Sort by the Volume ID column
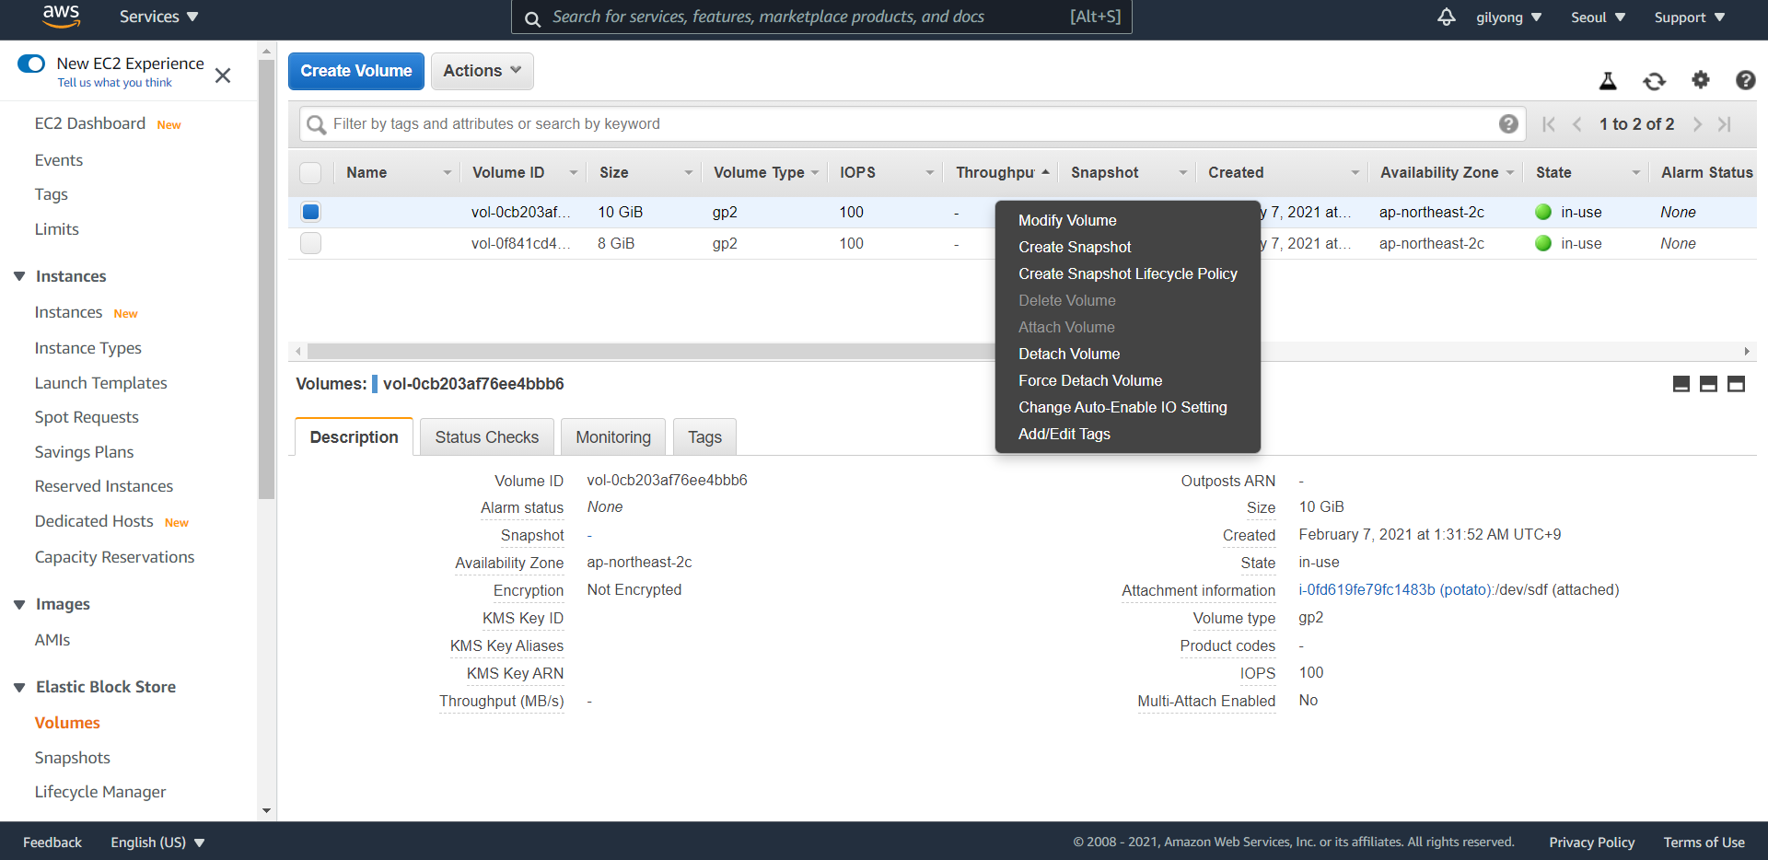 click(x=508, y=172)
